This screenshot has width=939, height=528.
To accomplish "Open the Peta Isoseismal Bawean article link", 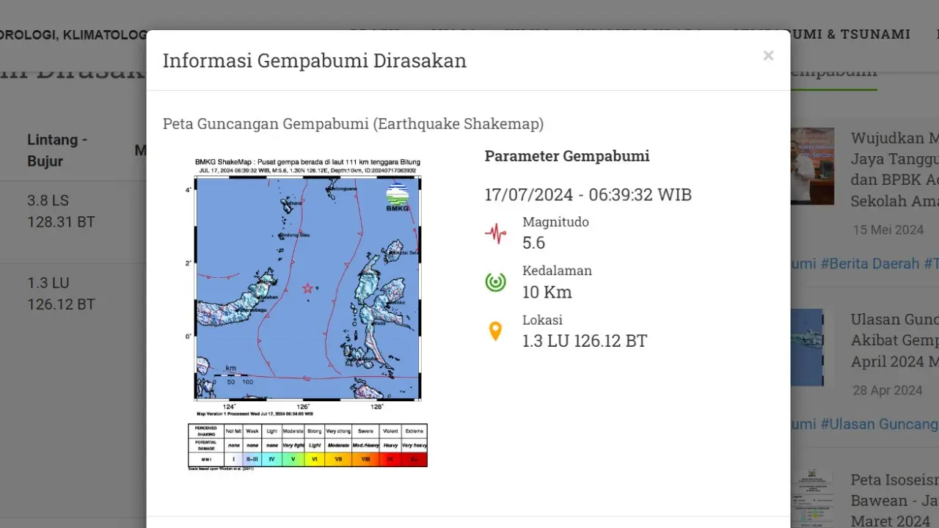I will tap(894, 500).
